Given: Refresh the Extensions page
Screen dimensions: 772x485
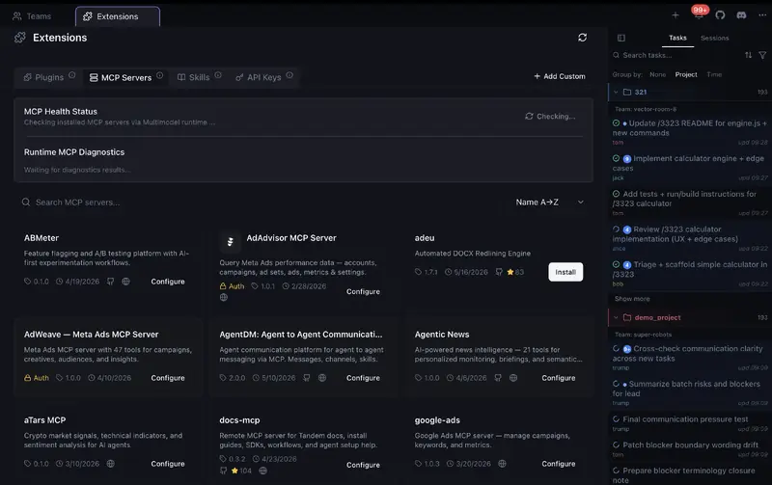Looking at the screenshot, I should point(583,38).
